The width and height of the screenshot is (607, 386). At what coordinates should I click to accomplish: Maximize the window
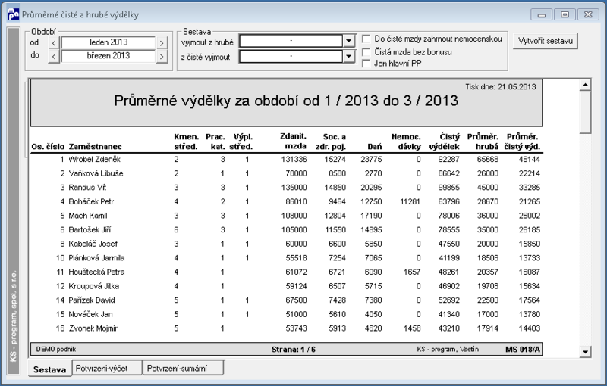565,14
